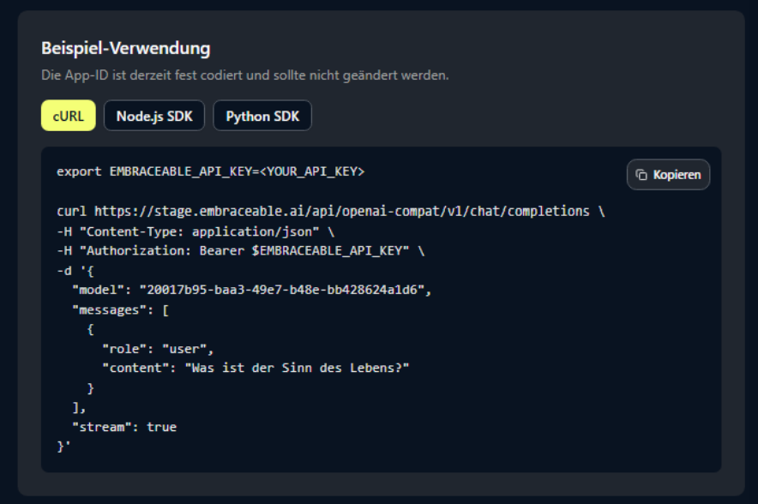Switch to the Node.js SDK tab
This screenshot has height=504, width=758.
154,116
